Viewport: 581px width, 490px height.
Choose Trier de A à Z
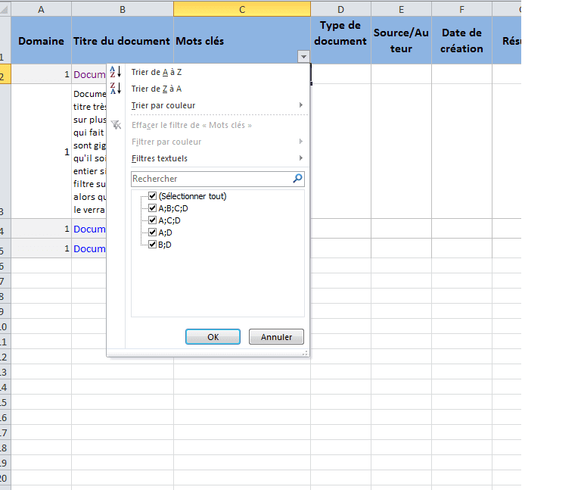[157, 72]
